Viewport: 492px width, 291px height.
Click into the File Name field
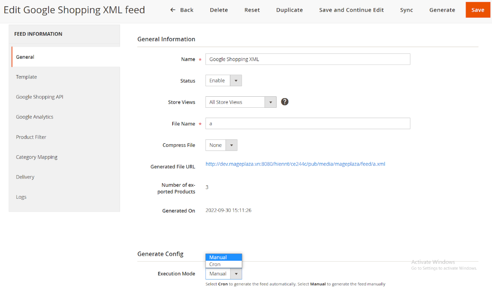[307, 123]
